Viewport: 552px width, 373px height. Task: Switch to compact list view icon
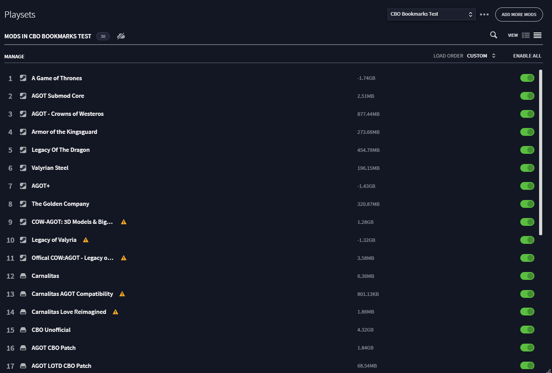pos(538,35)
